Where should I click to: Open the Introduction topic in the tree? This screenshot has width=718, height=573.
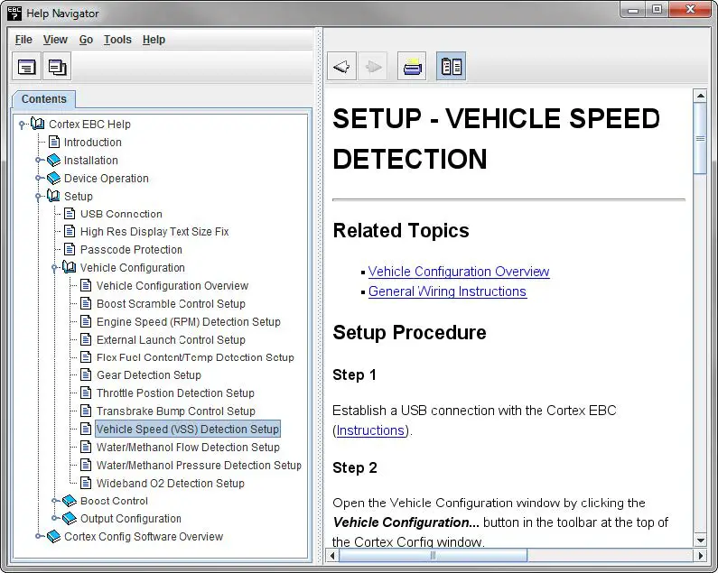pos(92,142)
